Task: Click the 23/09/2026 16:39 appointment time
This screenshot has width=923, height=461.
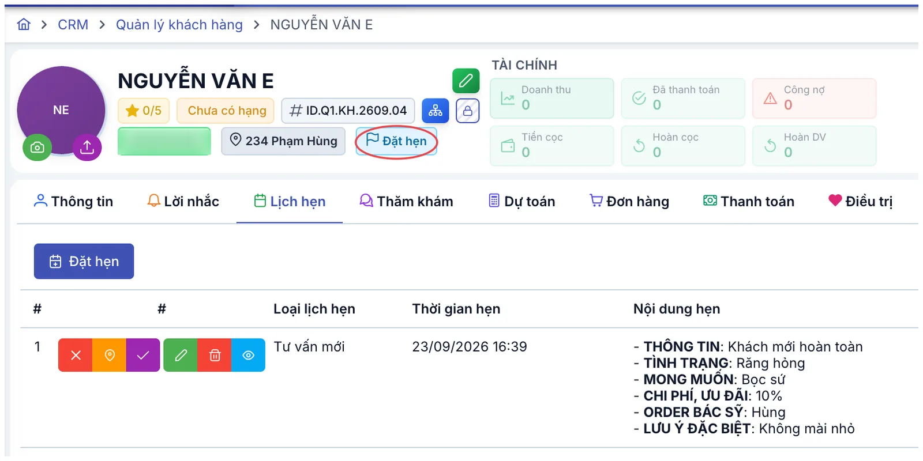Action: (x=470, y=346)
